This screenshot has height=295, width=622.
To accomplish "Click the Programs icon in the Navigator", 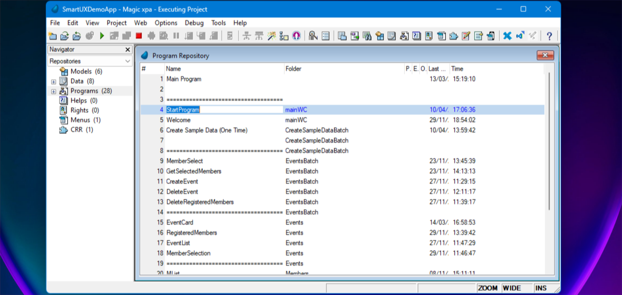I will pyautogui.click(x=63, y=91).
